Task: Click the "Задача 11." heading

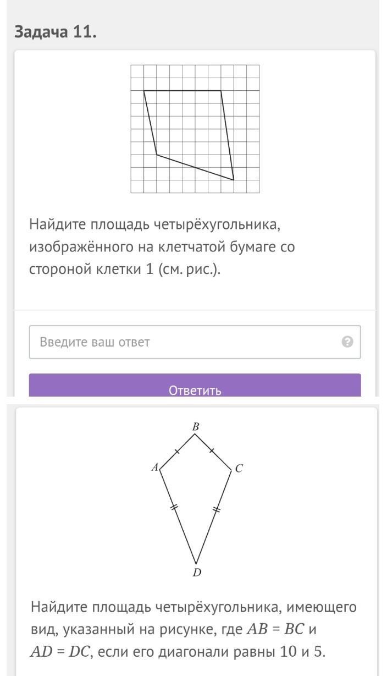Action: pyautogui.click(x=56, y=32)
